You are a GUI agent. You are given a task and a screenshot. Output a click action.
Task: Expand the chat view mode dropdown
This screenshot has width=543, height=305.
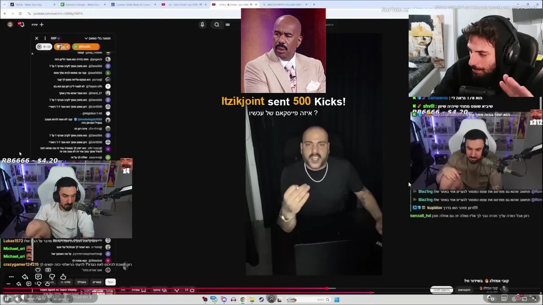98,38
